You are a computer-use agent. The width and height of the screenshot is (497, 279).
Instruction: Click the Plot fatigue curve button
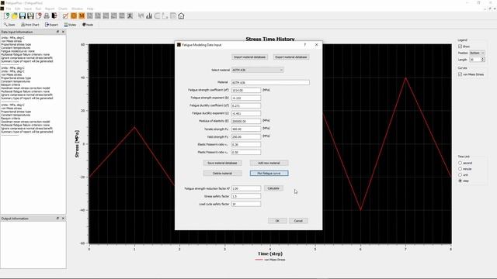[269, 174]
